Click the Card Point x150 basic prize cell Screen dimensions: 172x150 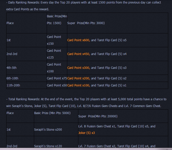click(x=54, y=40)
